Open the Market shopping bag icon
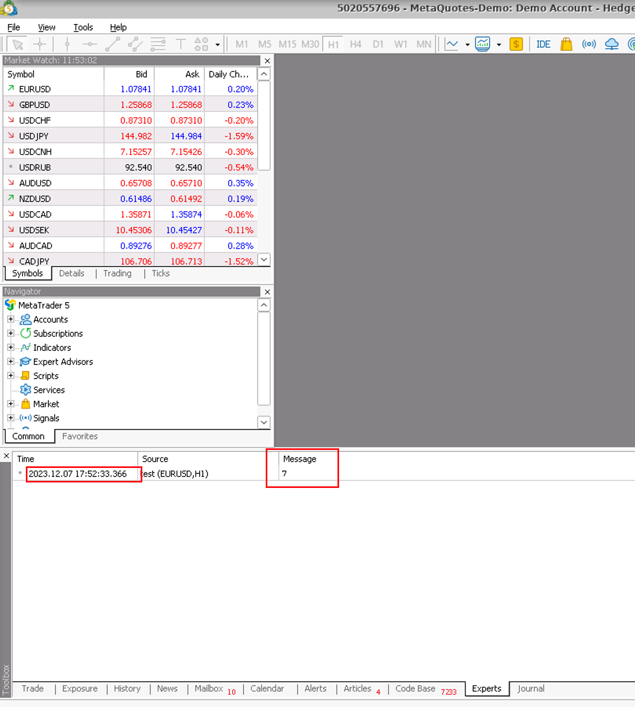Image resolution: width=635 pixels, height=707 pixels. 566,44
